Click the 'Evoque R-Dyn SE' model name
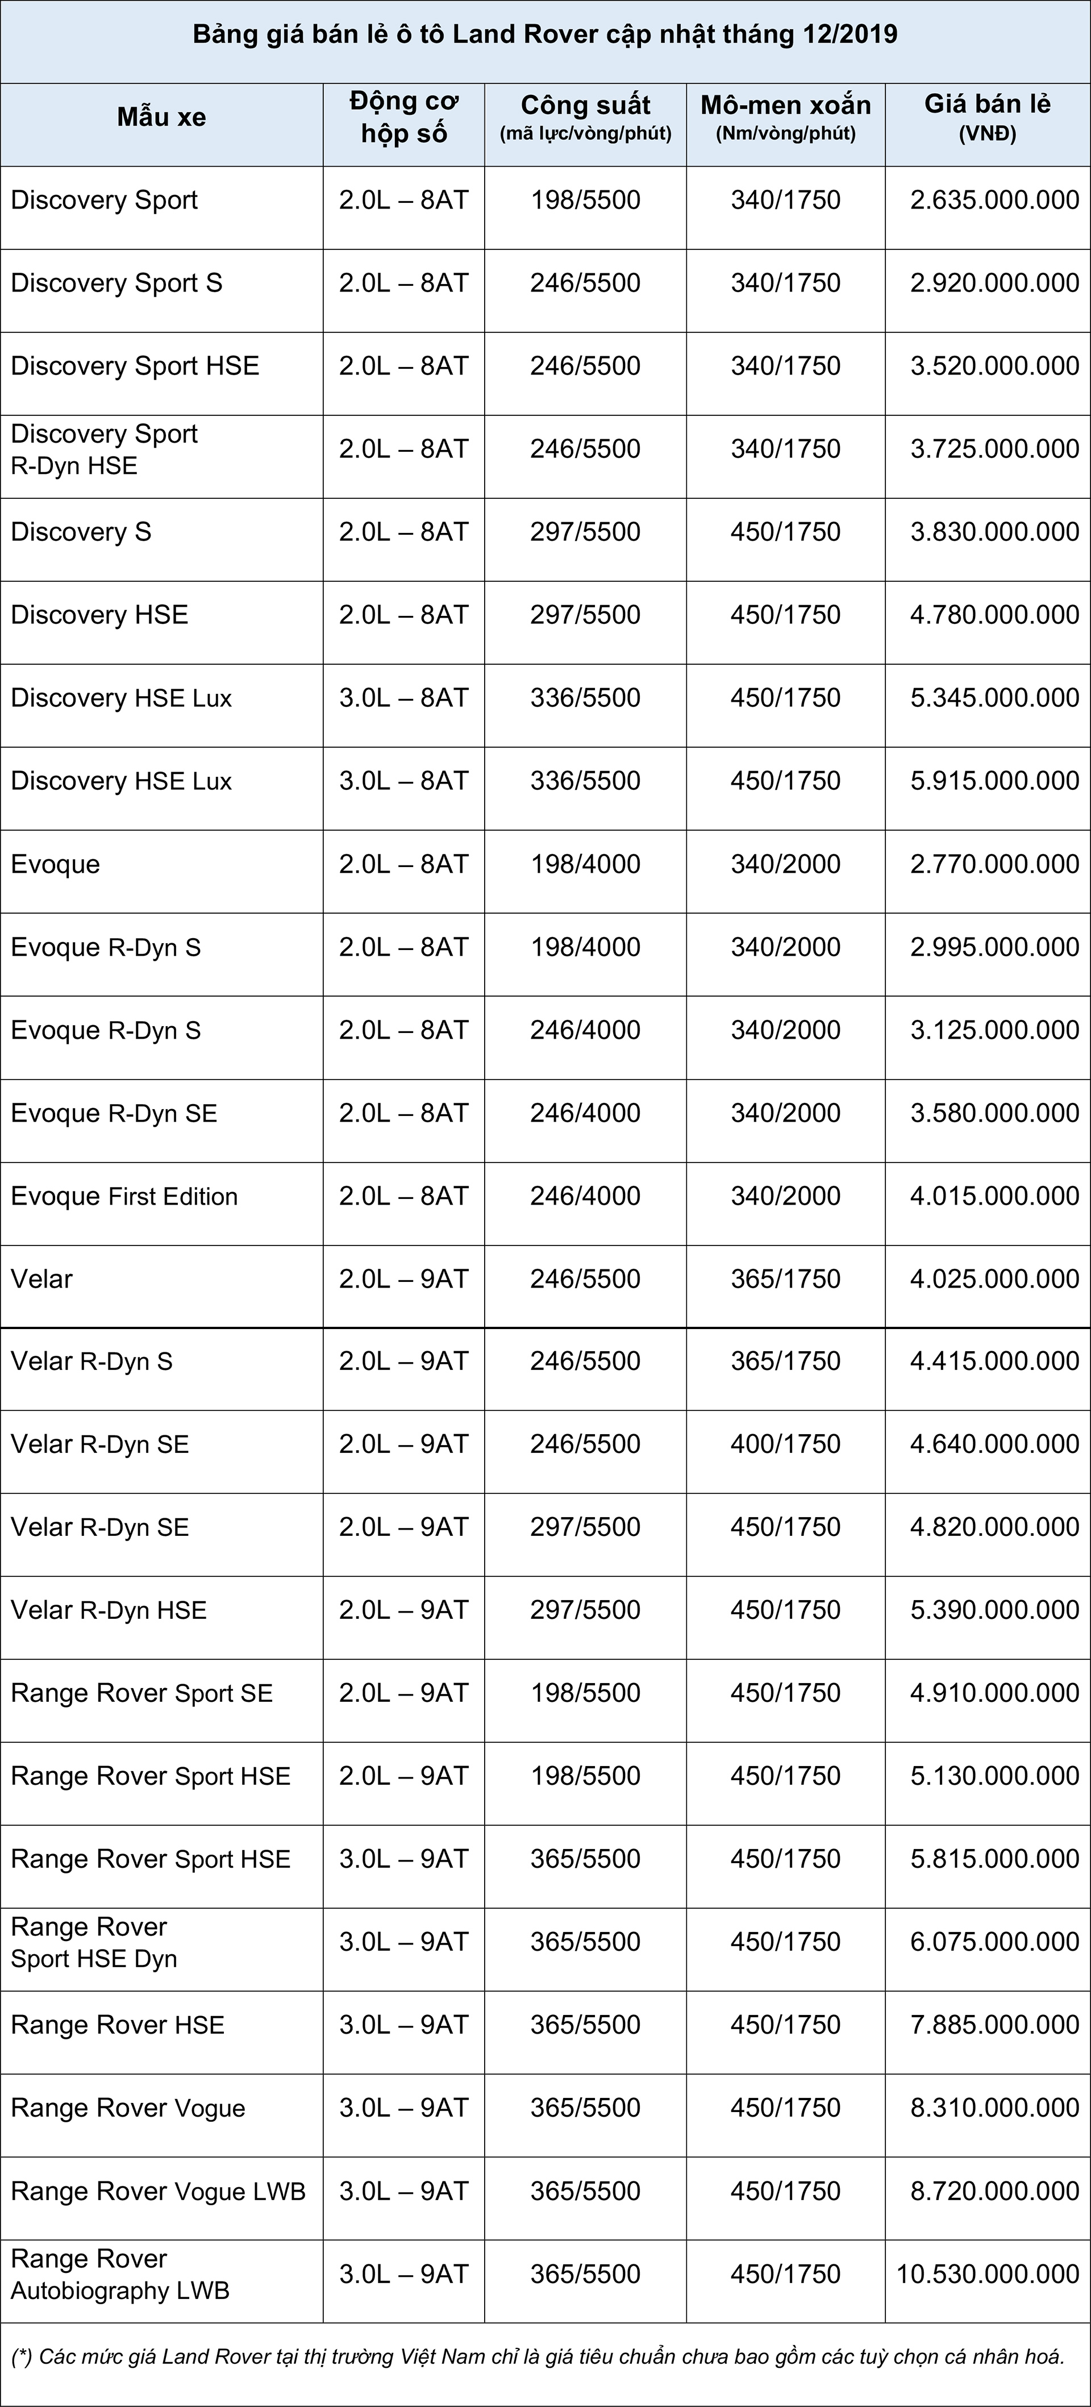Screen dimensions: 1091x2407 pos(114,1114)
